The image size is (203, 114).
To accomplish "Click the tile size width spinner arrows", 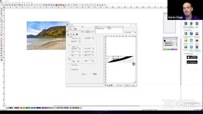I will point(80,49).
